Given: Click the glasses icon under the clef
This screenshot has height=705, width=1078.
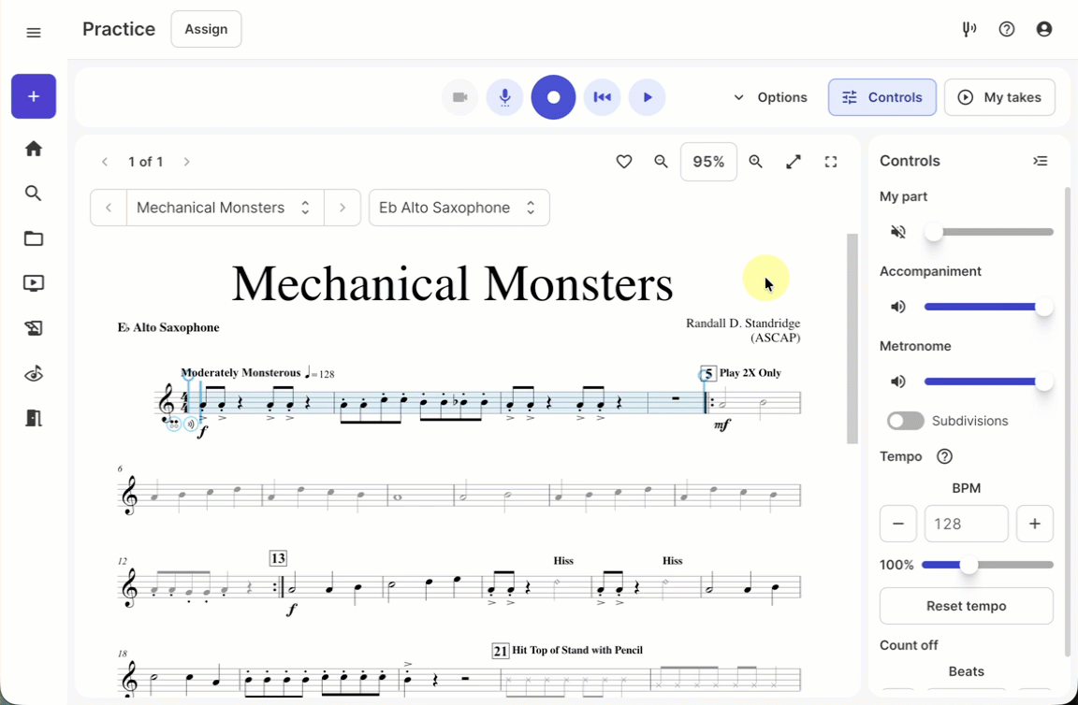Looking at the screenshot, I should (174, 424).
